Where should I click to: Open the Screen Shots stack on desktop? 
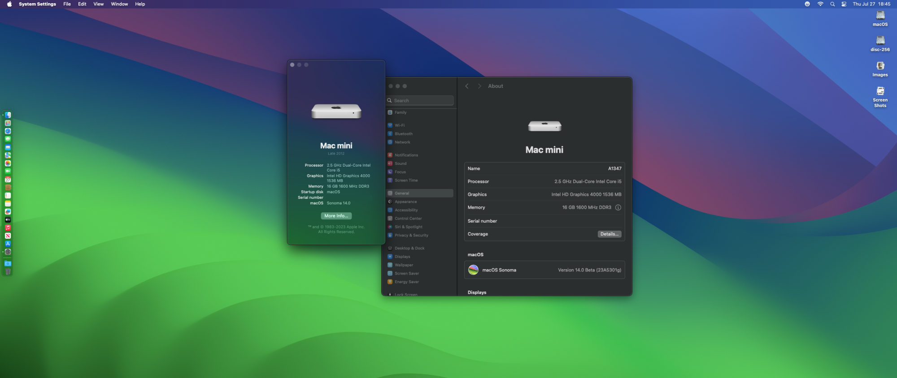tap(880, 97)
